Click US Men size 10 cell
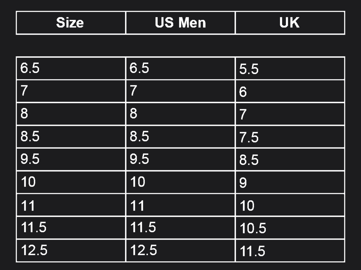The height and width of the screenshot is (270, 361). point(180,182)
